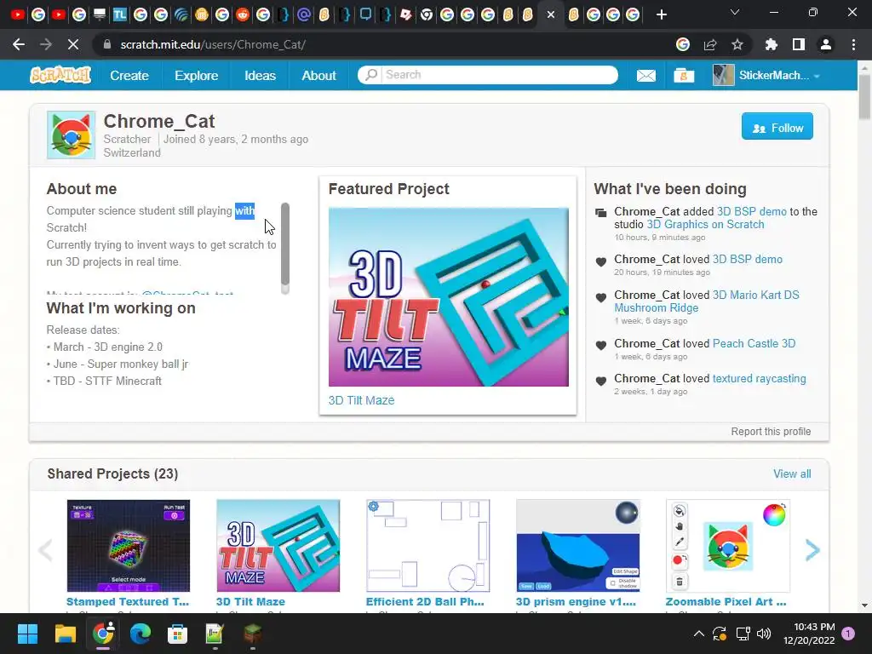Click the Scratch logo
Image resolution: width=872 pixels, height=654 pixels.
(x=60, y=75)
